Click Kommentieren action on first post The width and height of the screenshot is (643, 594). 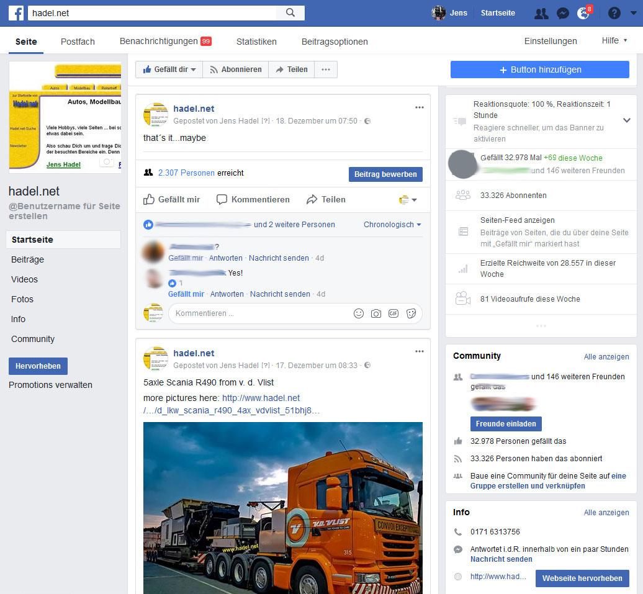coord(253,199)
